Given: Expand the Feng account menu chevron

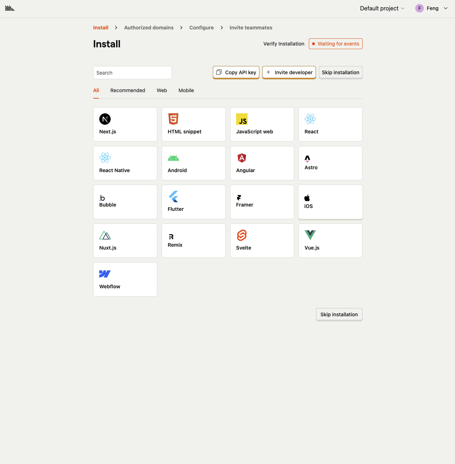Looking at the screenshot, I should click(446, 8).
